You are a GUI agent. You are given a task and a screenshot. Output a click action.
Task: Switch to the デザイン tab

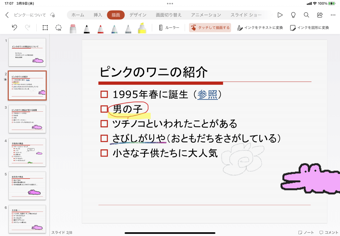click(x=138, y=15)
